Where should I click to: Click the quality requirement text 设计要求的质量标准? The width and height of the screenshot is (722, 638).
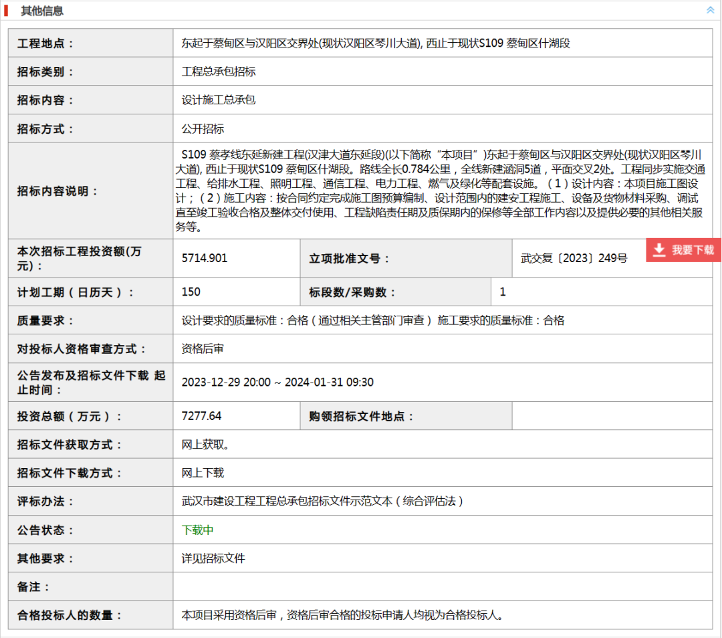[x=373, y=320]
